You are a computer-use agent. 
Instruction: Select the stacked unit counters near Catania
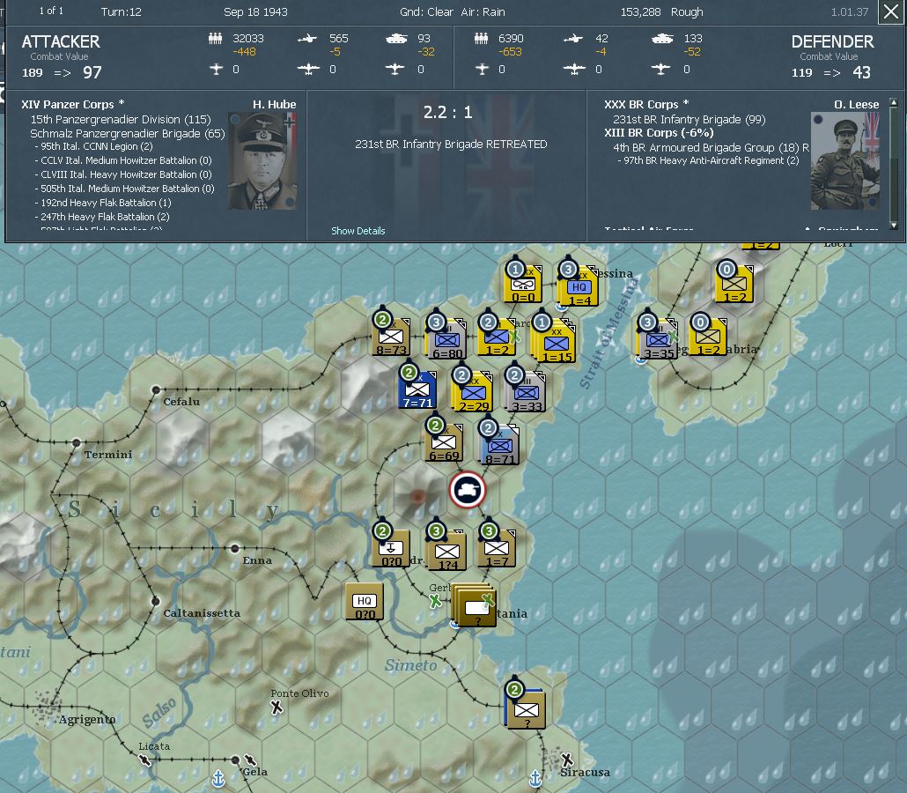tap(474, 608)
